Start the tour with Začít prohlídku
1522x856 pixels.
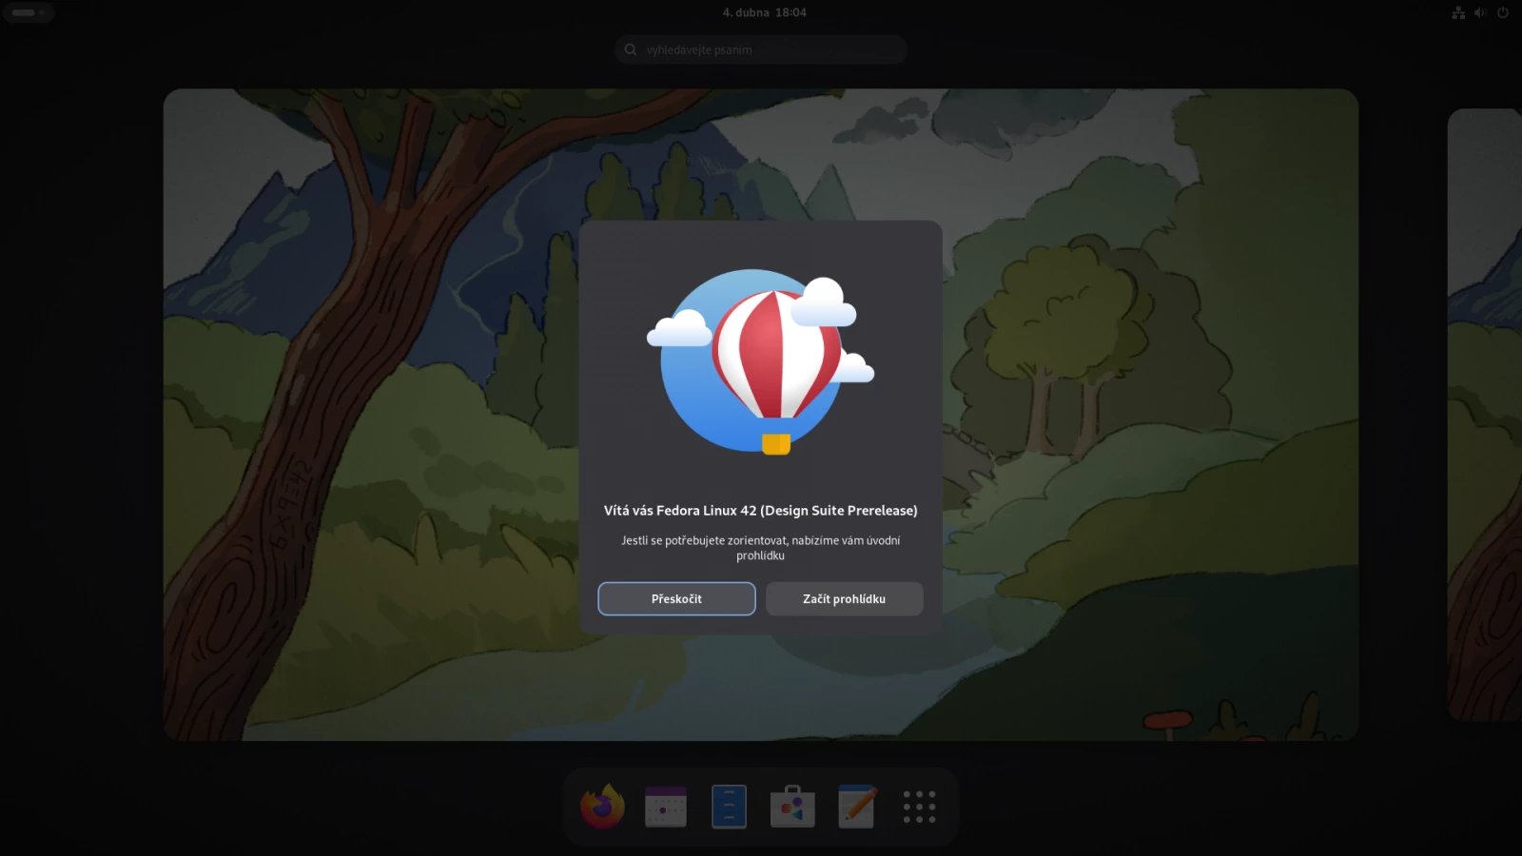point(844,598)
